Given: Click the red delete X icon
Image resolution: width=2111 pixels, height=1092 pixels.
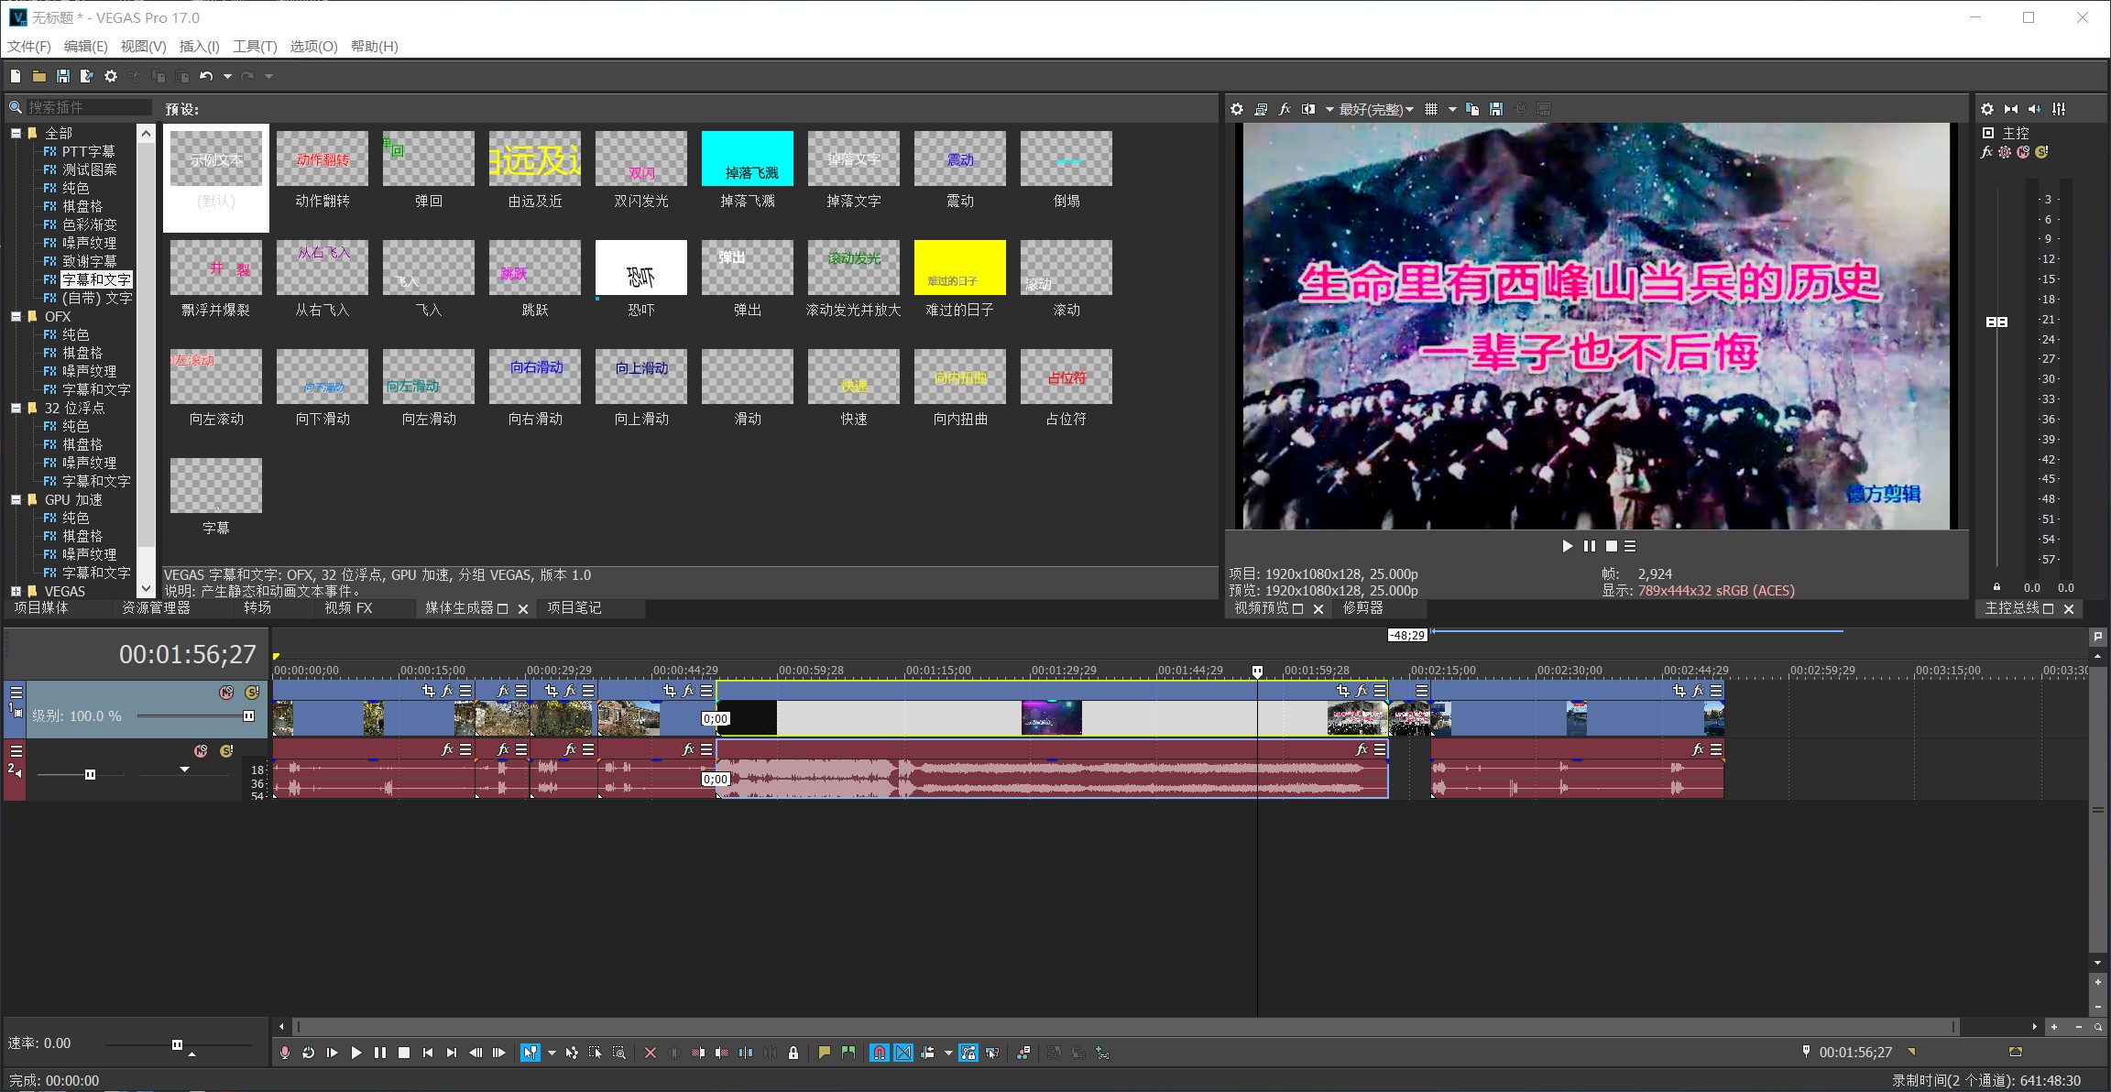Looking at the screenshot, I should point(651,1053).
